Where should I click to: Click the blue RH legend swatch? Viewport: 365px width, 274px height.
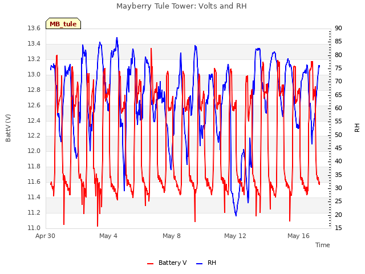[x=200, y=264]
